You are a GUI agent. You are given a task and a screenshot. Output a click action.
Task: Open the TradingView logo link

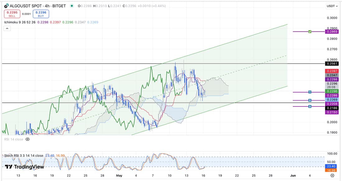click(x=24, y=167)
